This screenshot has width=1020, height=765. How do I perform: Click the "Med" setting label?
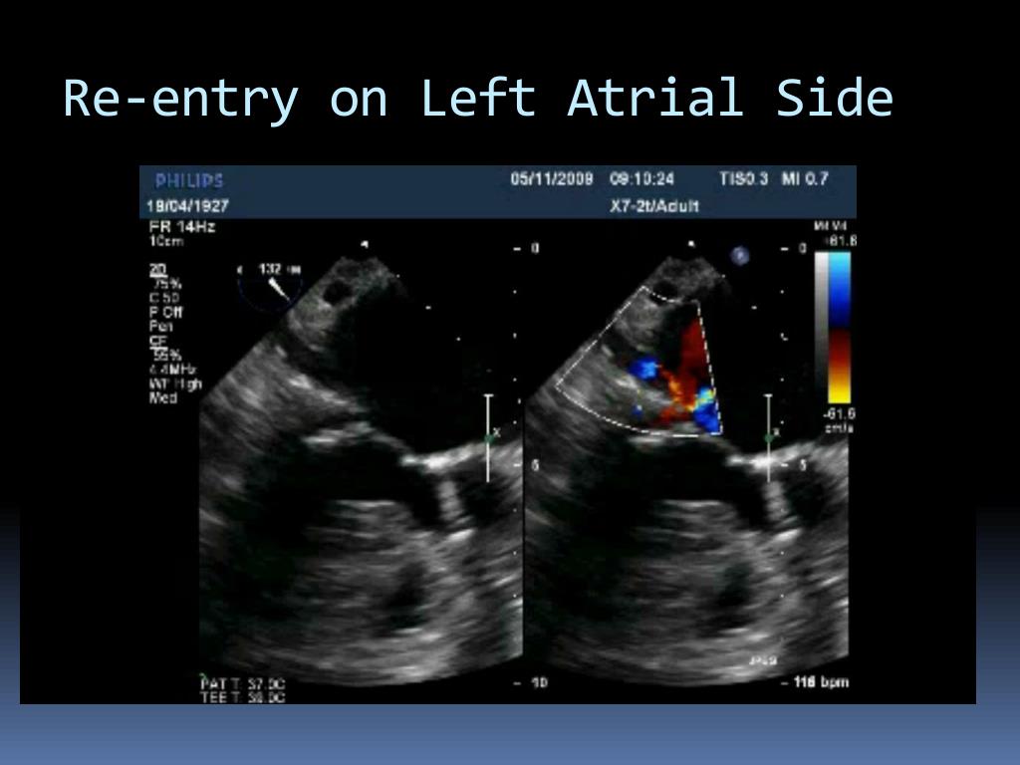[162, 397]
